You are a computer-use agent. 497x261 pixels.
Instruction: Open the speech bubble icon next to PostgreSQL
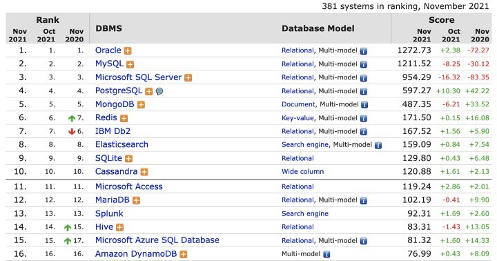coord(159,91)
